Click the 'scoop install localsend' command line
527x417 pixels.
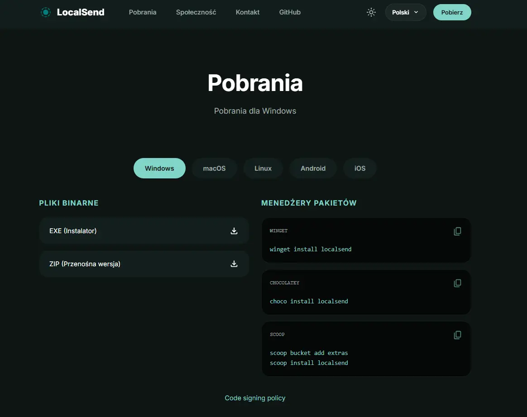[x=309, y=363]
